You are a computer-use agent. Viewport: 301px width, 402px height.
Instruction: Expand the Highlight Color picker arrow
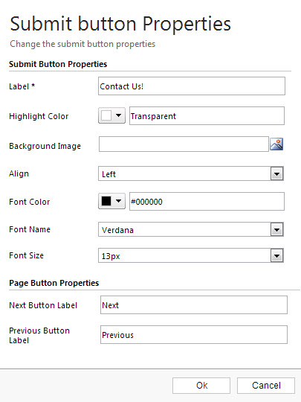coord(118,115)
